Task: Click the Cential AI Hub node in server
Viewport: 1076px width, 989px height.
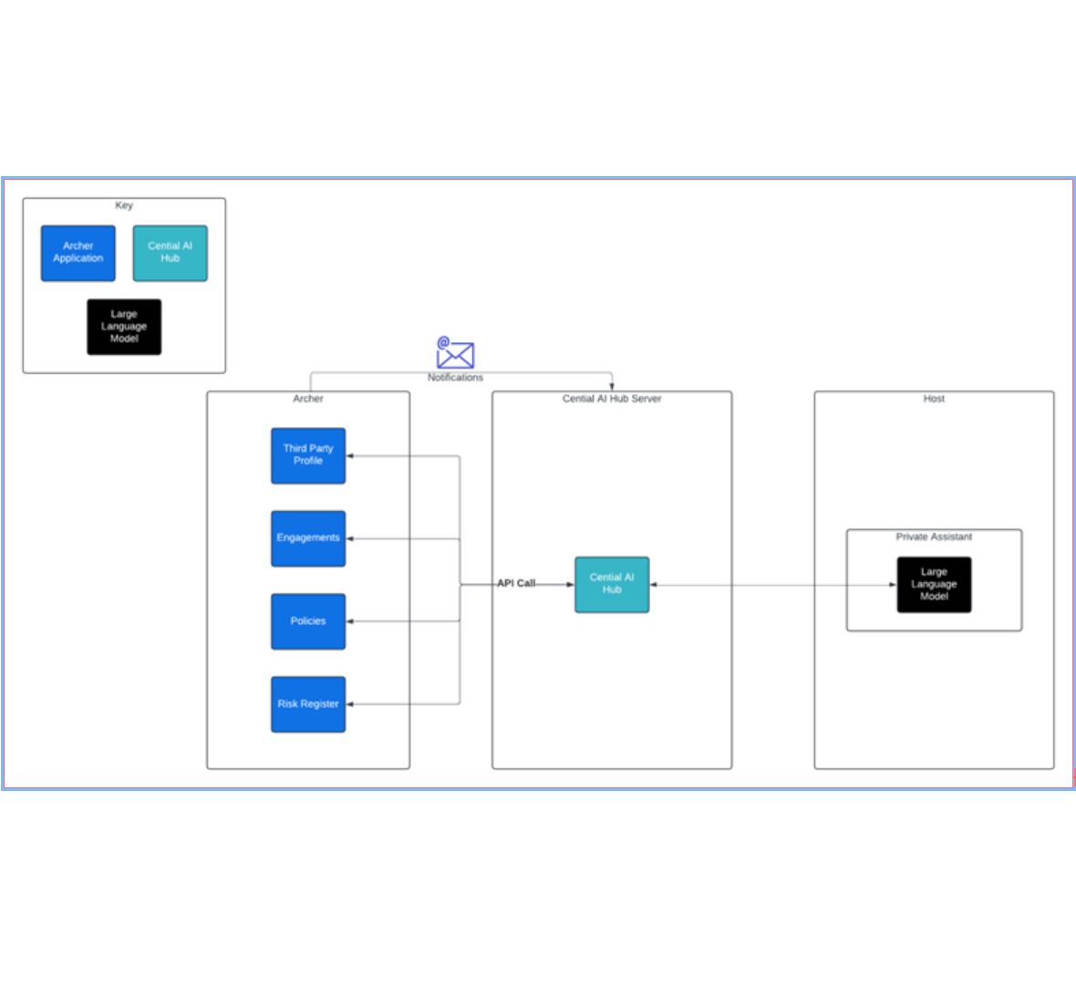Action: click(612, 585)
